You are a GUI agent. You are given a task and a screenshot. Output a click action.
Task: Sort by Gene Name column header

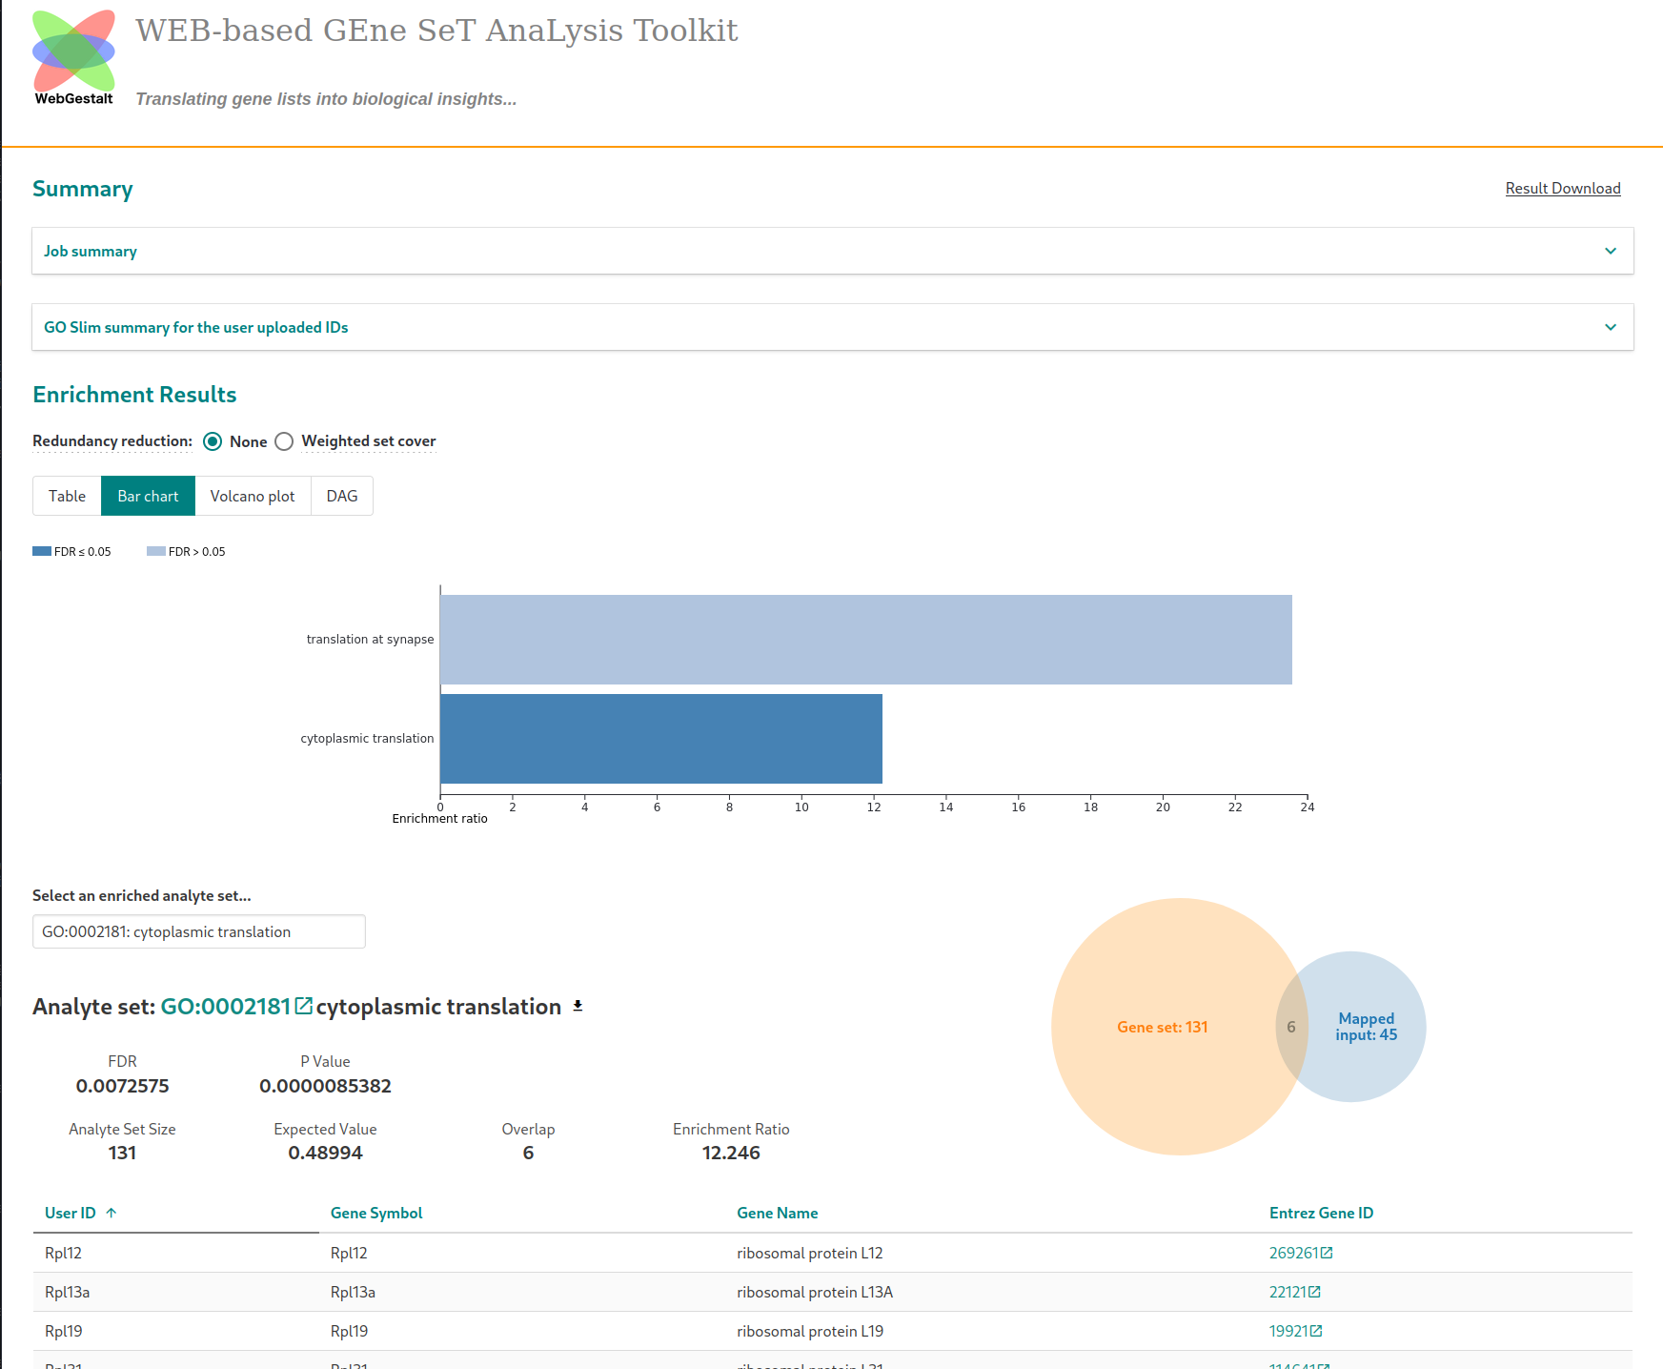pyautogui.click(x=778, y=1213)
